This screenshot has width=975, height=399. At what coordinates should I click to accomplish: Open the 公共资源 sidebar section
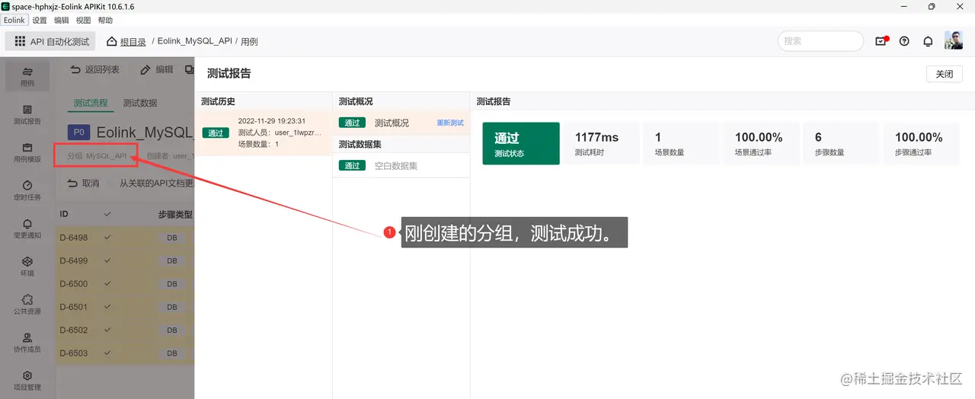click(27, 305)
